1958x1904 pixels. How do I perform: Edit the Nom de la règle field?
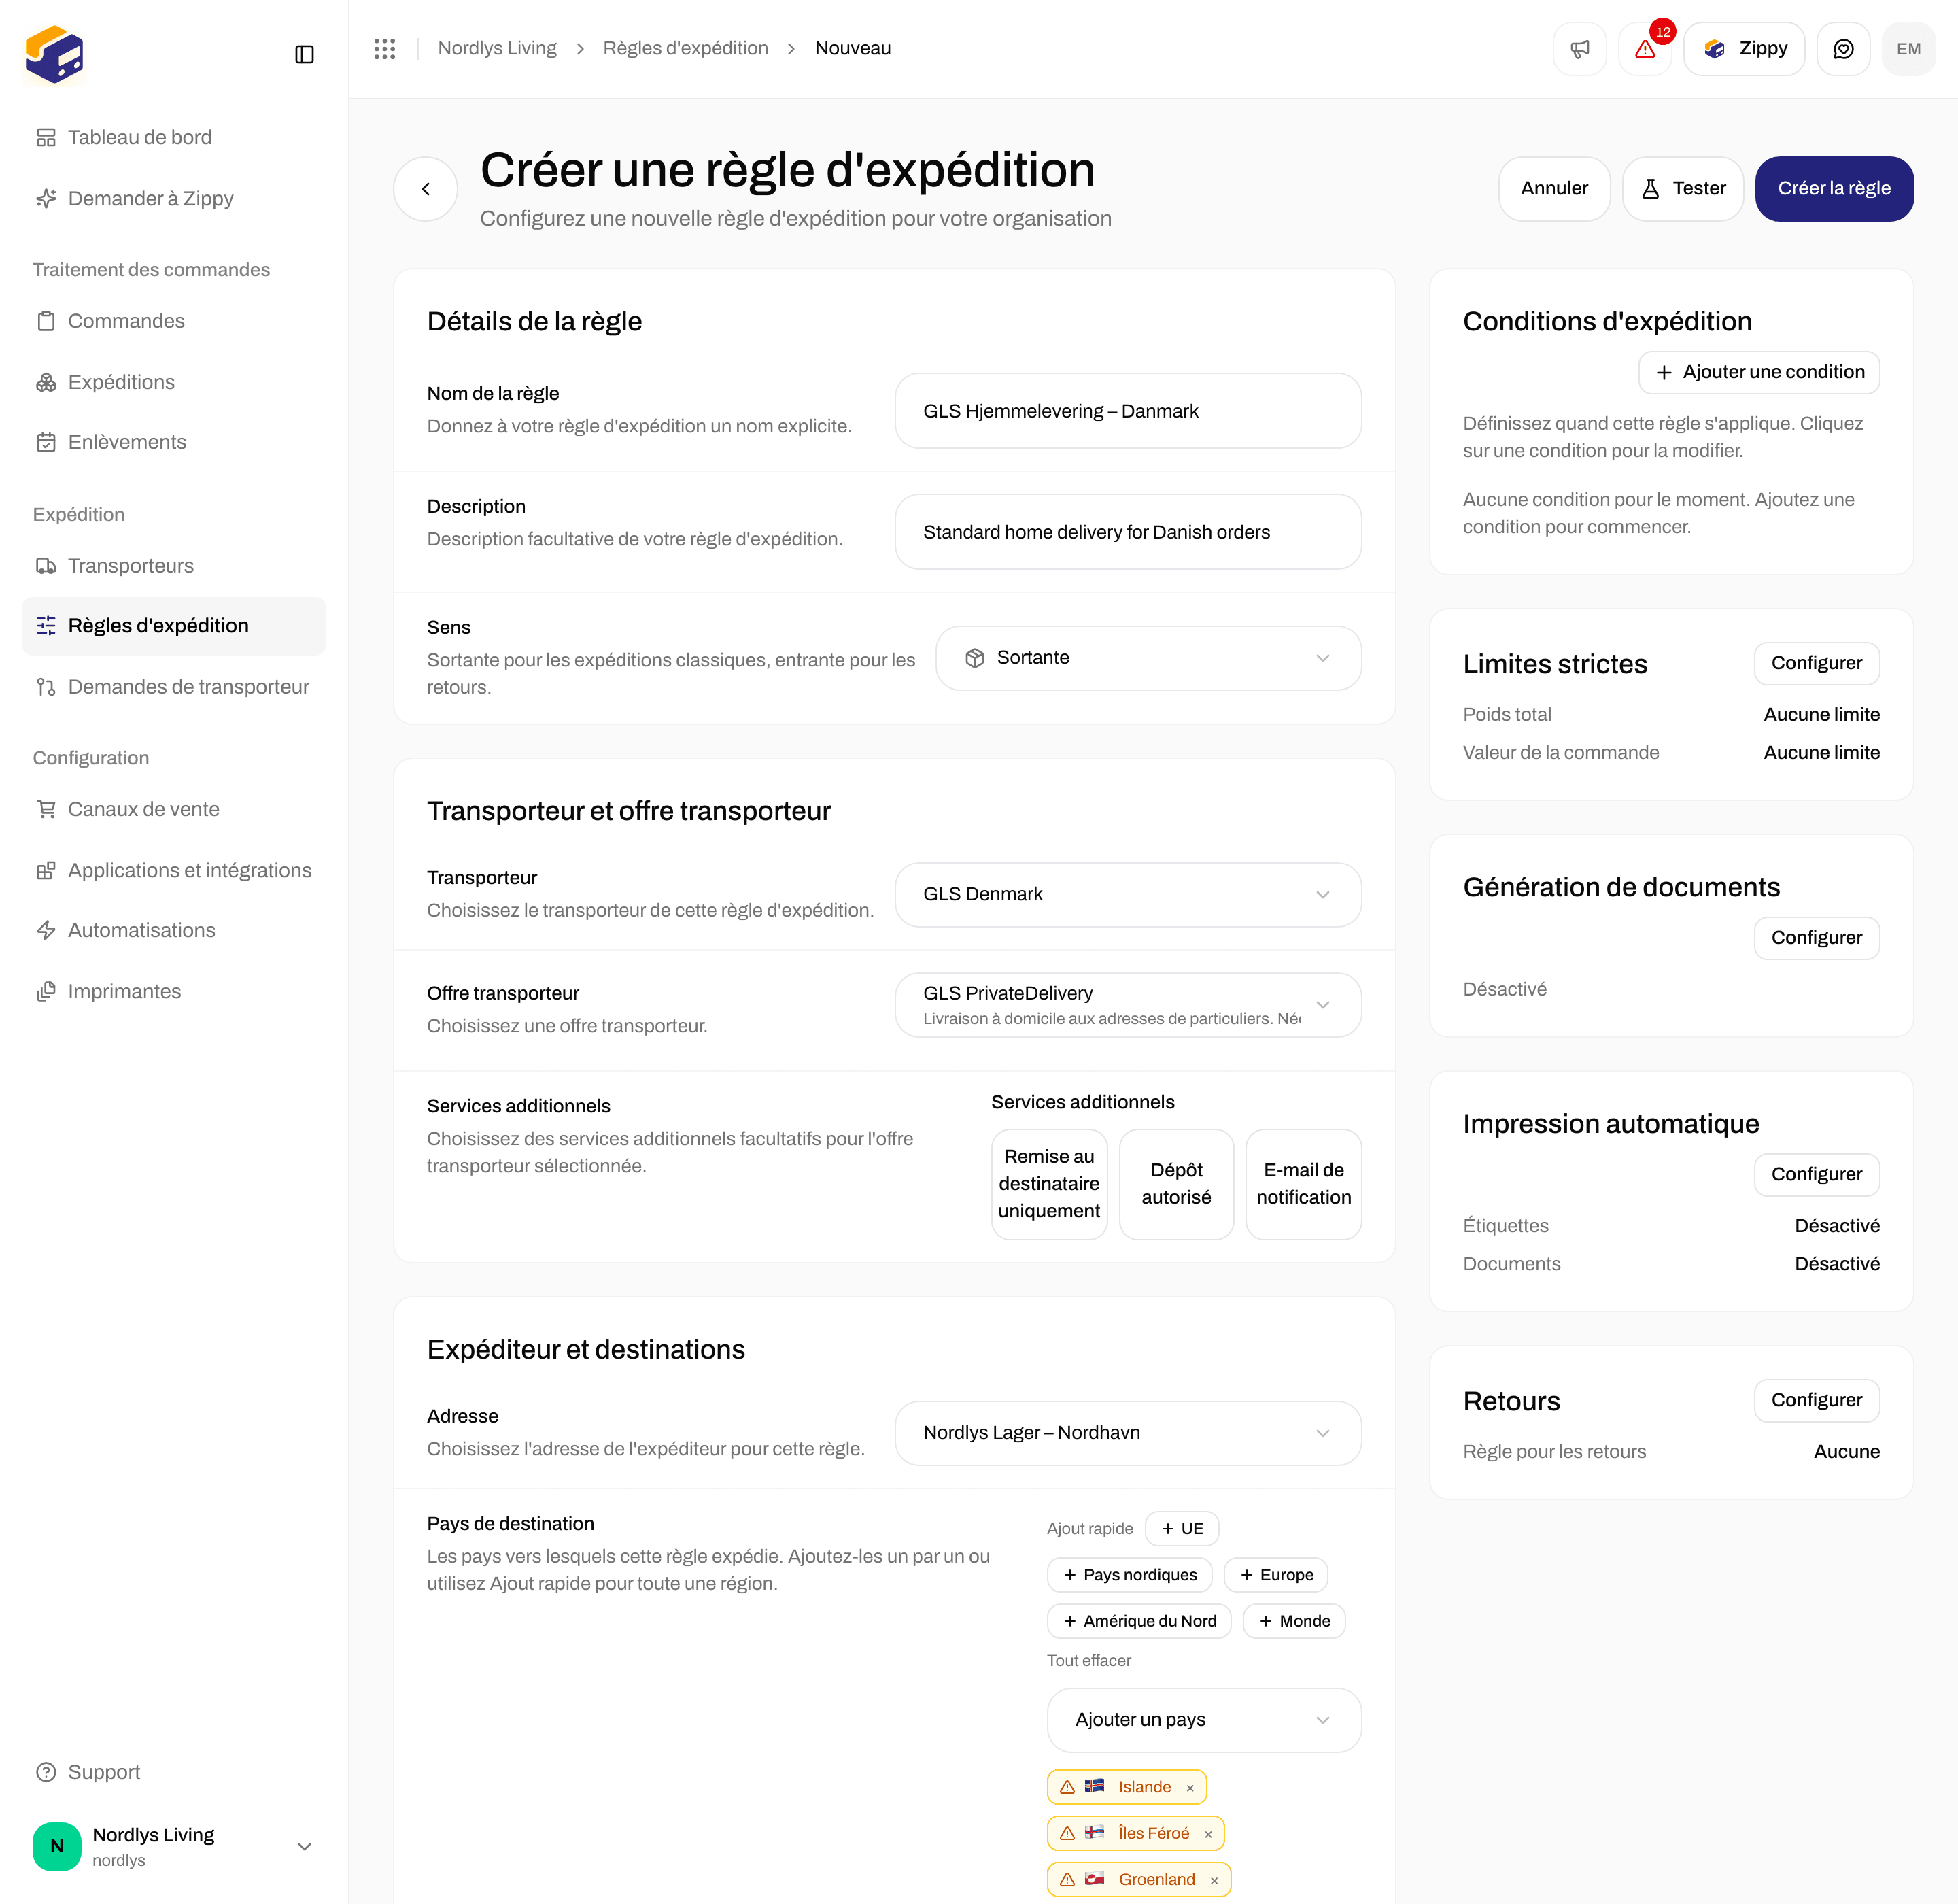[x=1128, y=411]
